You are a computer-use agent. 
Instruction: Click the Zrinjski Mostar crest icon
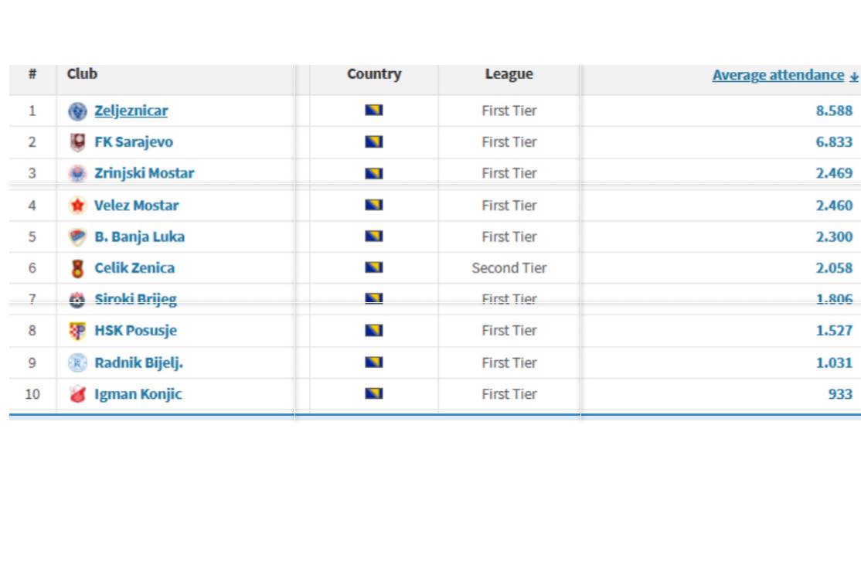[77, 174]
